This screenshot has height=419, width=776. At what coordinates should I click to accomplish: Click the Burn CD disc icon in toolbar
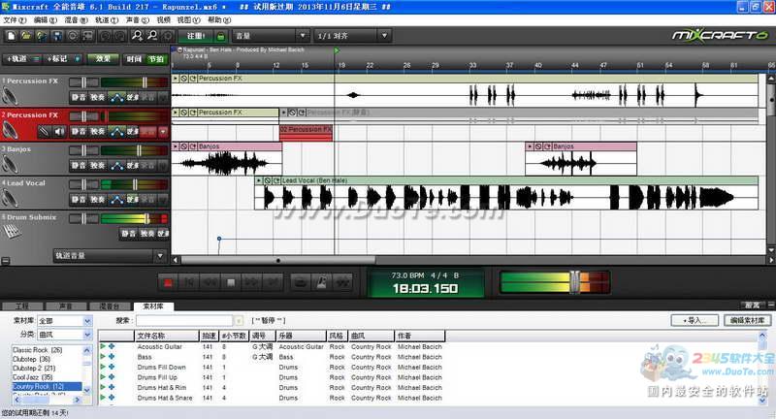73,36
